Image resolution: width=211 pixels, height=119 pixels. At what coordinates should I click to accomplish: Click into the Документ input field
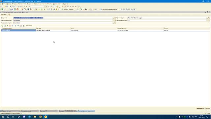click(x=63, y=18)
